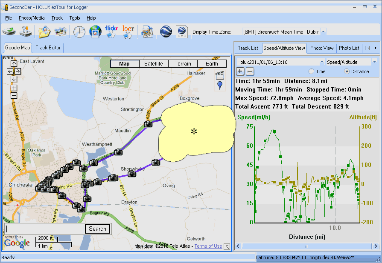The height and width of the screenshot is (263, 382).
Task: Toggle the overview map arrow corner
Action: pos(227,247)
